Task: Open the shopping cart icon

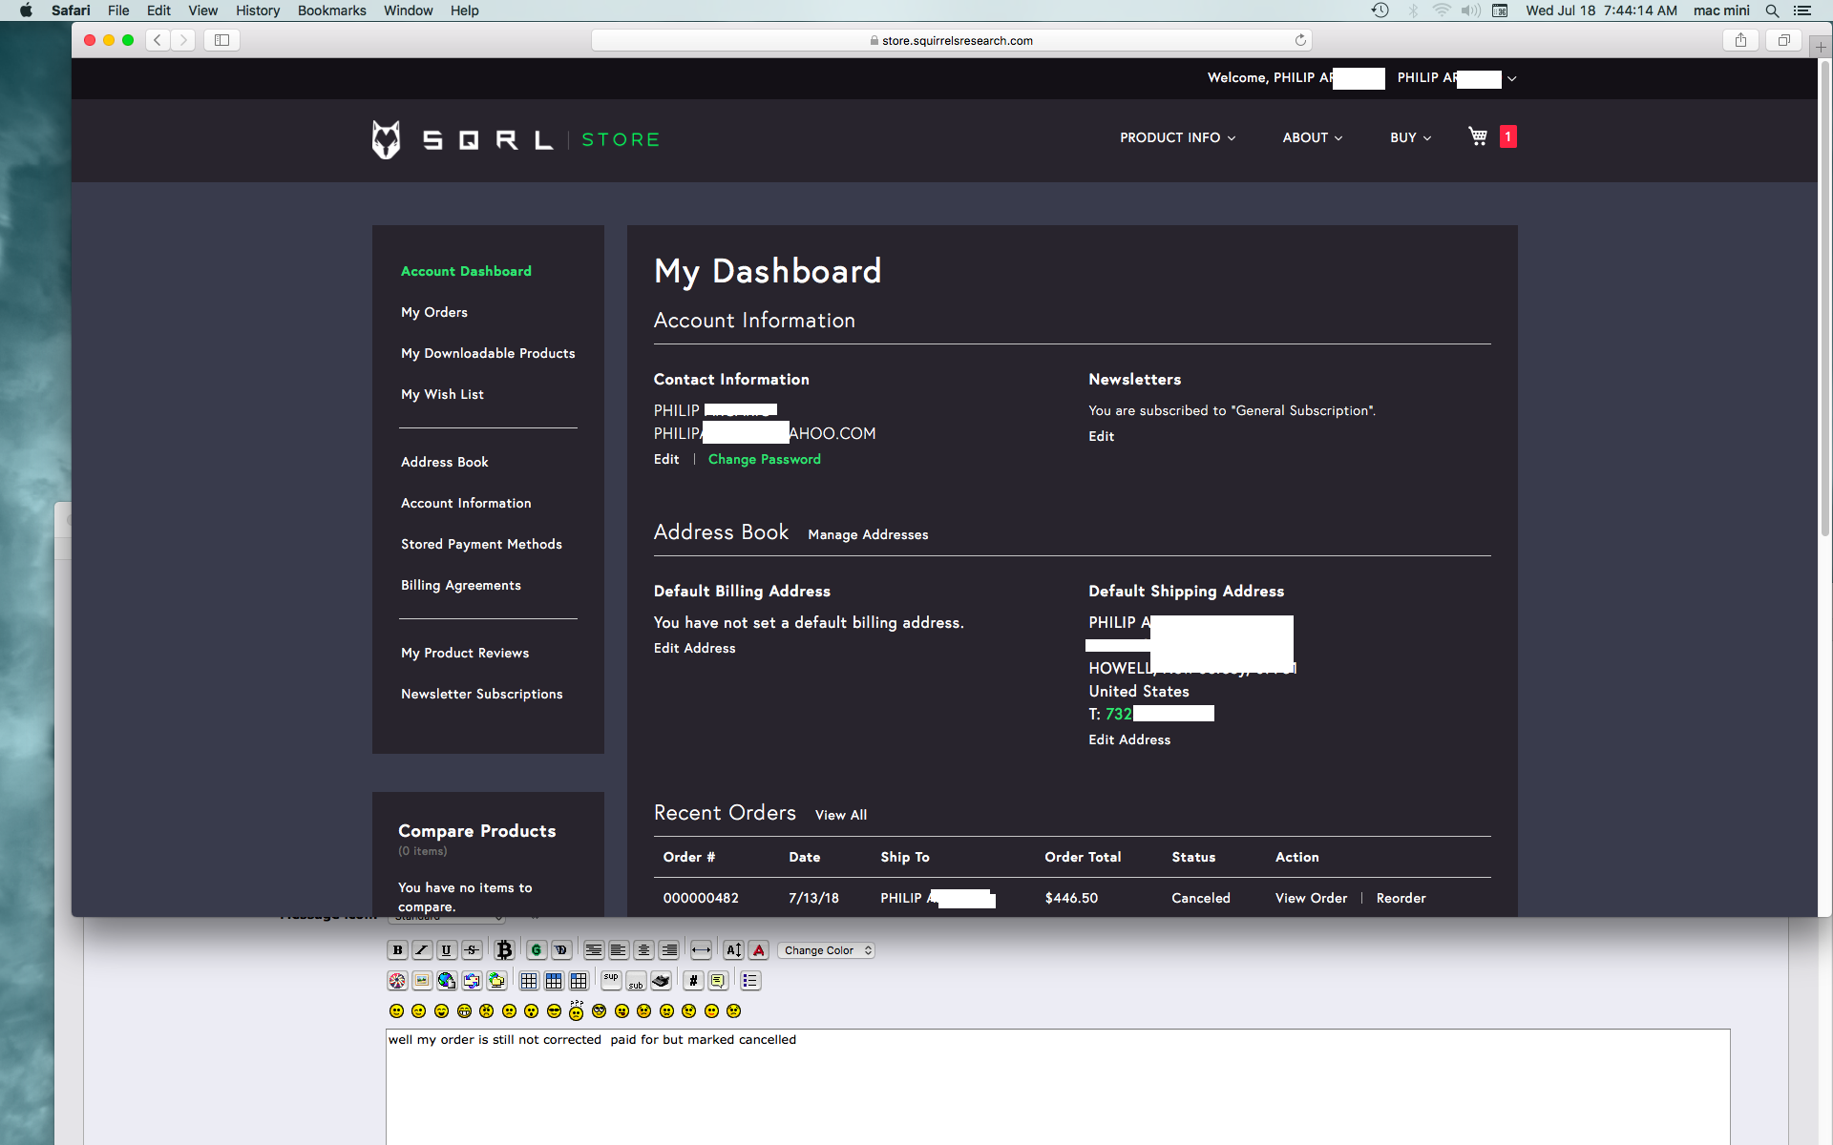Action: [x=1478, y=136]
